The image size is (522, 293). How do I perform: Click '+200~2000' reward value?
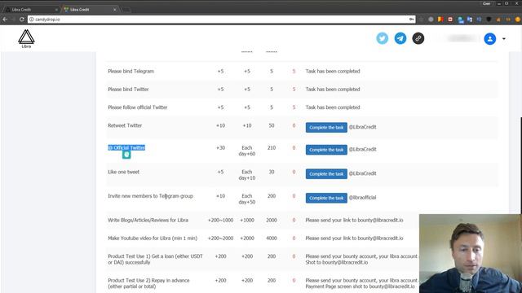point(220,238)
